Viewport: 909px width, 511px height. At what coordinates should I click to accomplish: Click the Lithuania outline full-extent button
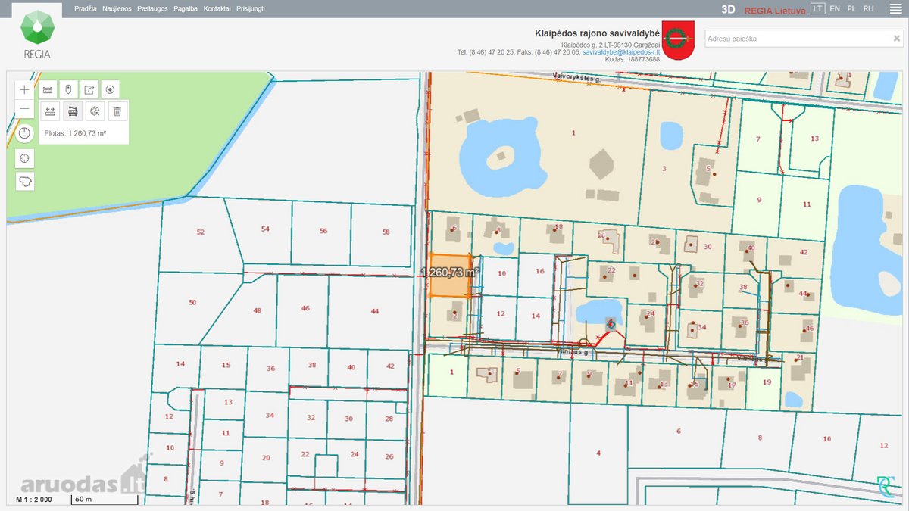coord(25,182)
